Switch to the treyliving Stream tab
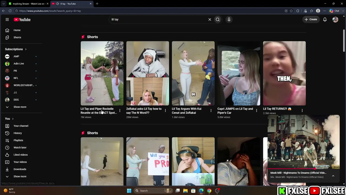This screenshot has width=346, height=195. coord(28,4)
